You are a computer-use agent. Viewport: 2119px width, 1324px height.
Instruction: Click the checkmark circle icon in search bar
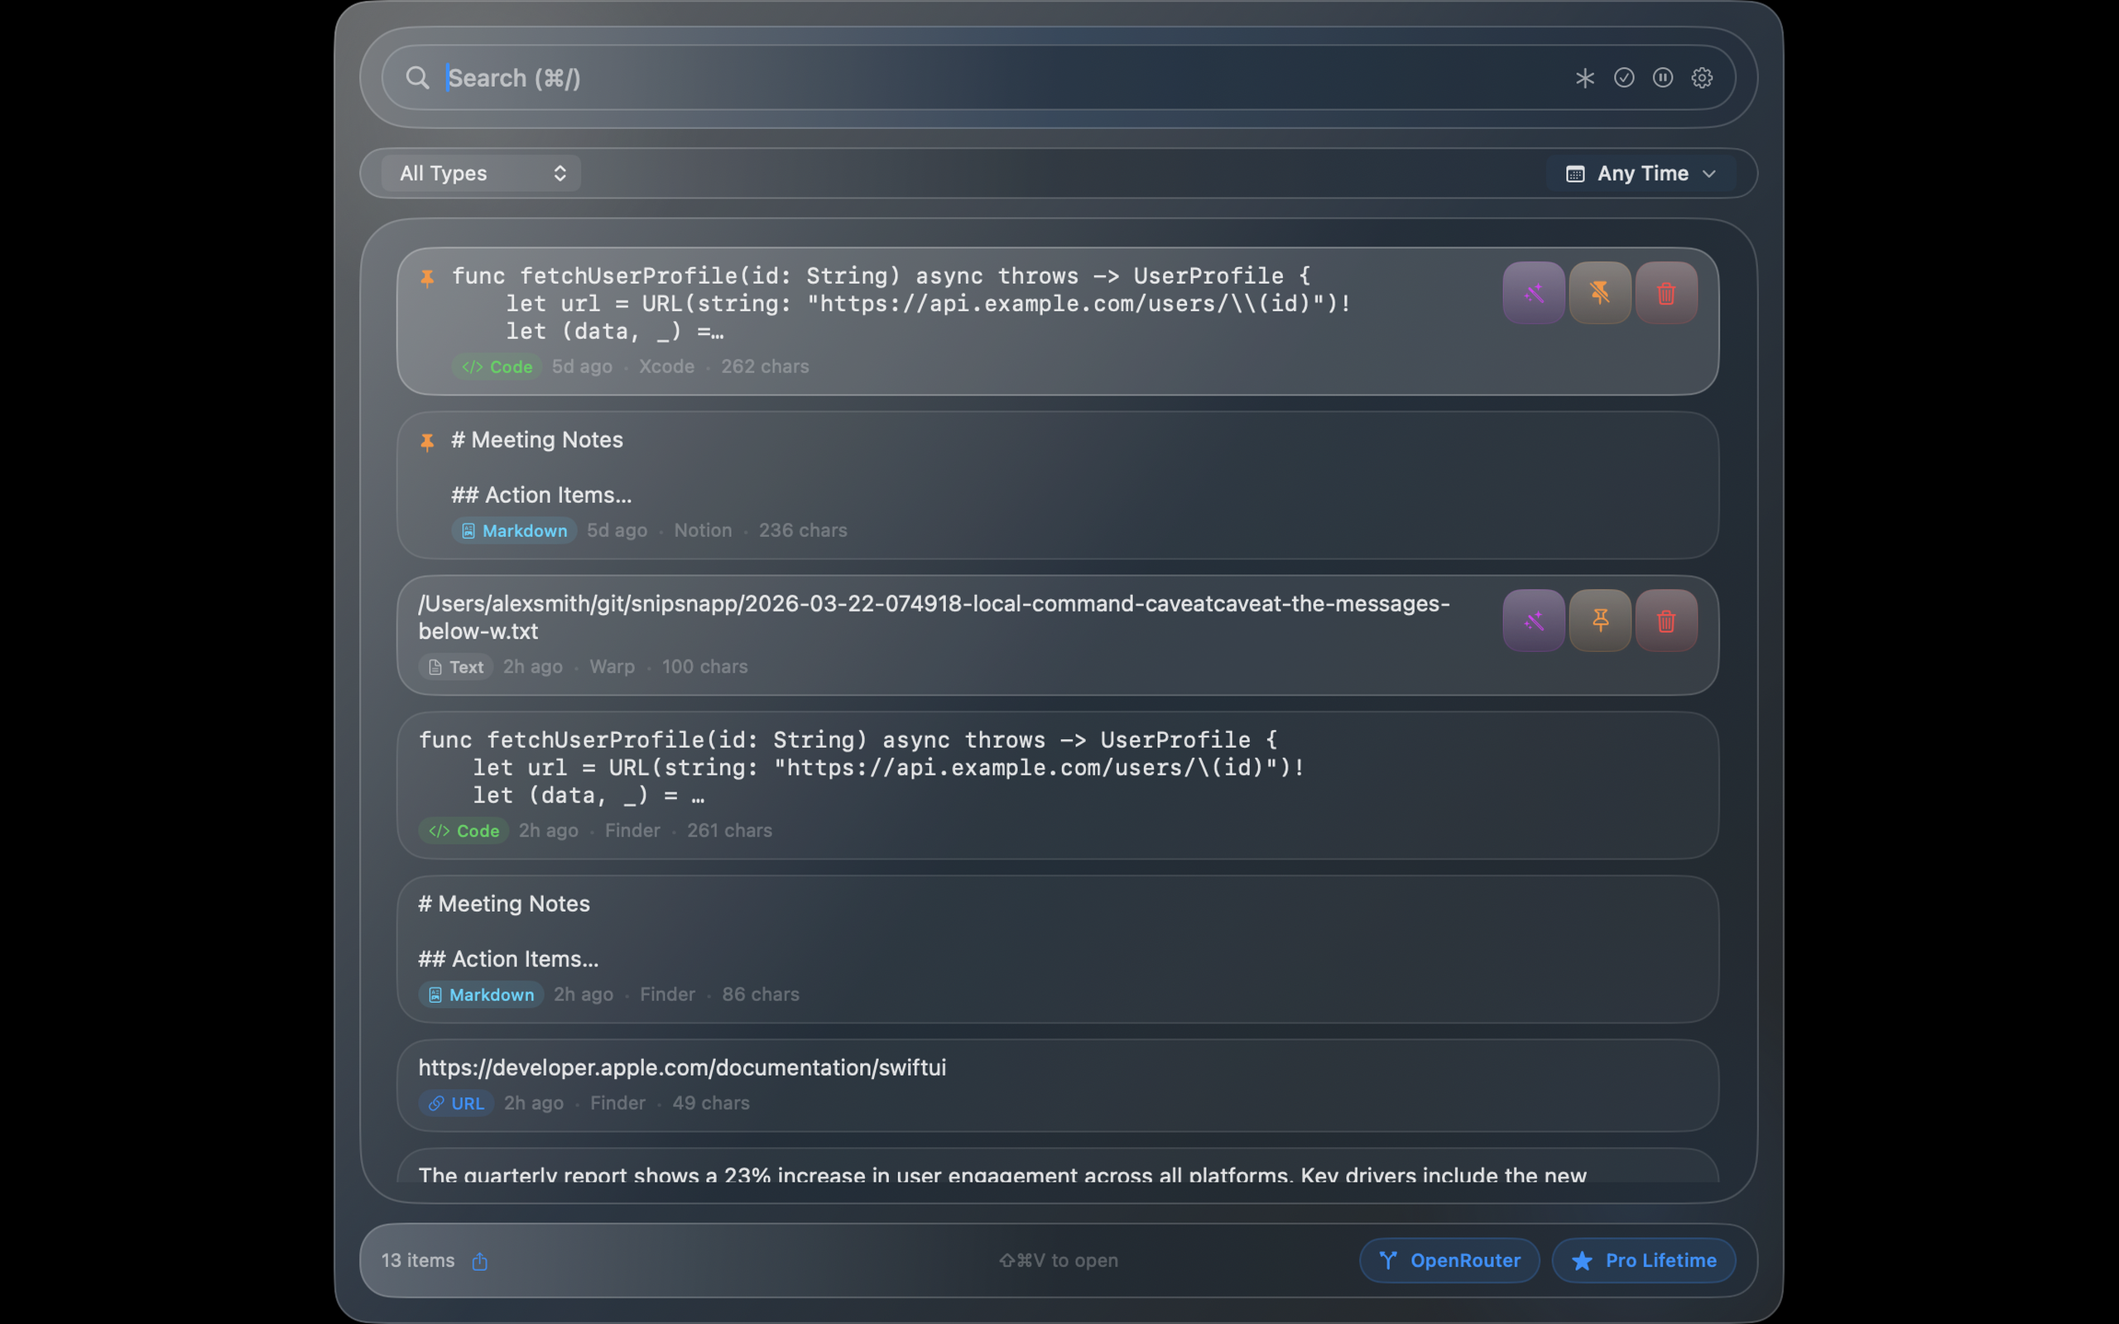[1624, 78]
